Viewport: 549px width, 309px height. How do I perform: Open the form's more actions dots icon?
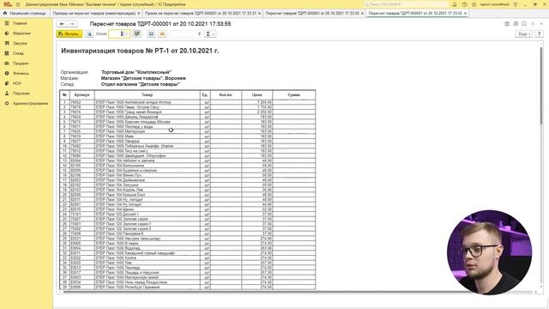pyautogui.click(x=533, y=24)
